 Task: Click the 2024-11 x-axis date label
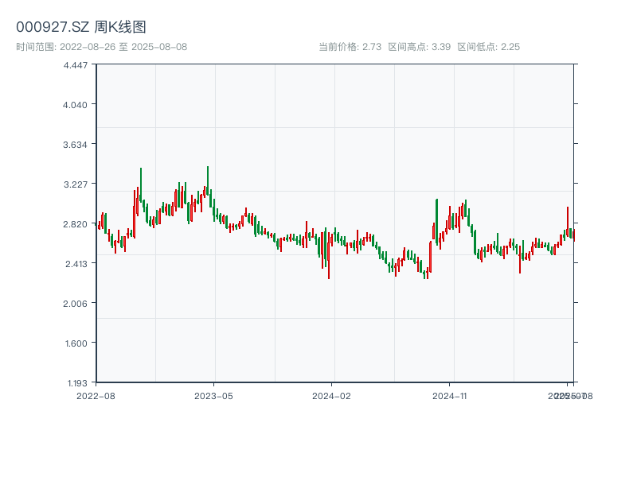pyautogui.click(x=450, y=395)
